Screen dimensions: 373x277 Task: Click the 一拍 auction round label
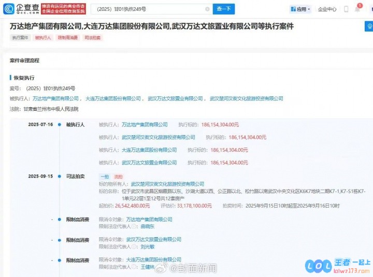coord(104,177)
